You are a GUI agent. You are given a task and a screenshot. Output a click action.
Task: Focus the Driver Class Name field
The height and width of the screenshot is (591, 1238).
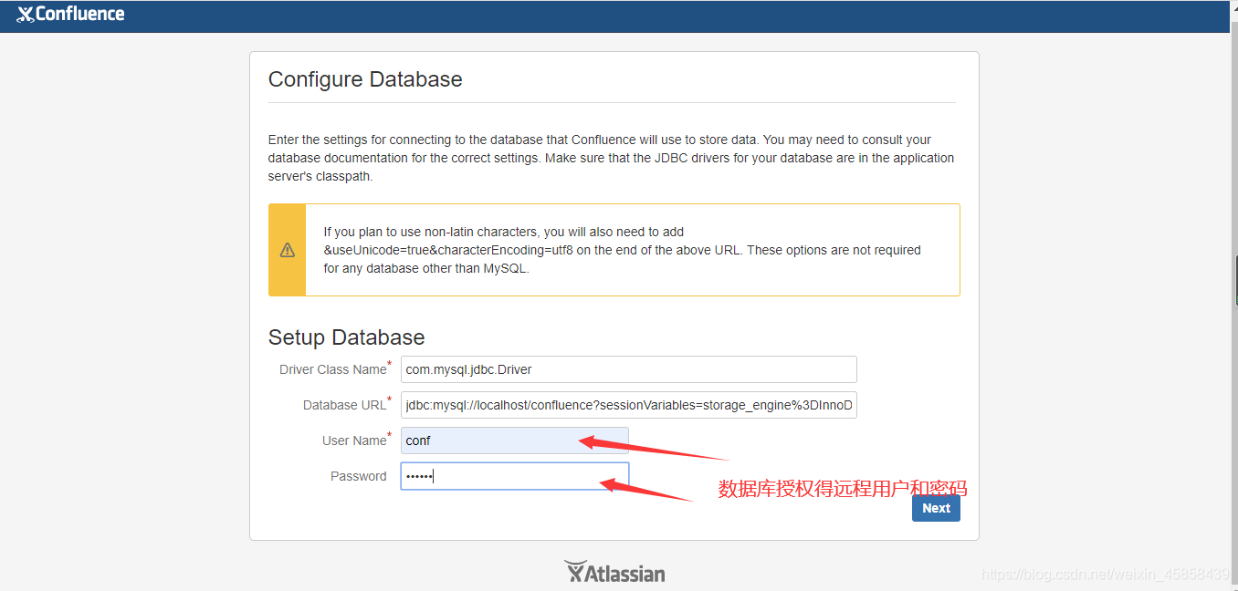(628, 369)
